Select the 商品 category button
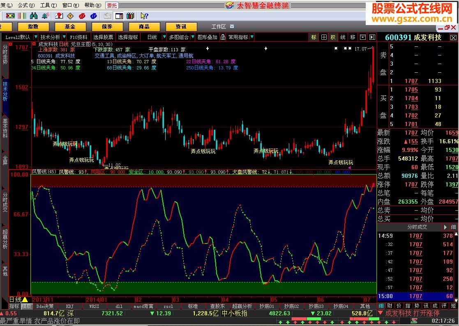Image resolution: width=459 pixels, height=326 pixels. point(144,27)
